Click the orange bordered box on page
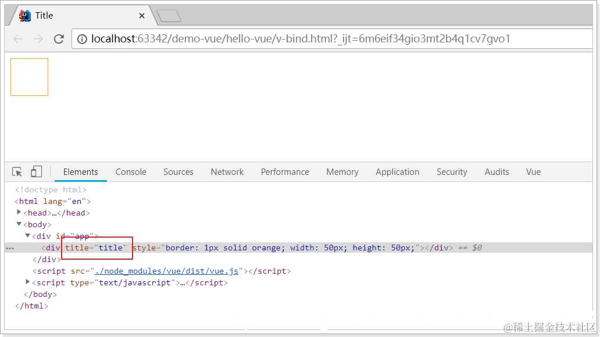This screenshot has height=337, width=600. (x=30, y=77)
